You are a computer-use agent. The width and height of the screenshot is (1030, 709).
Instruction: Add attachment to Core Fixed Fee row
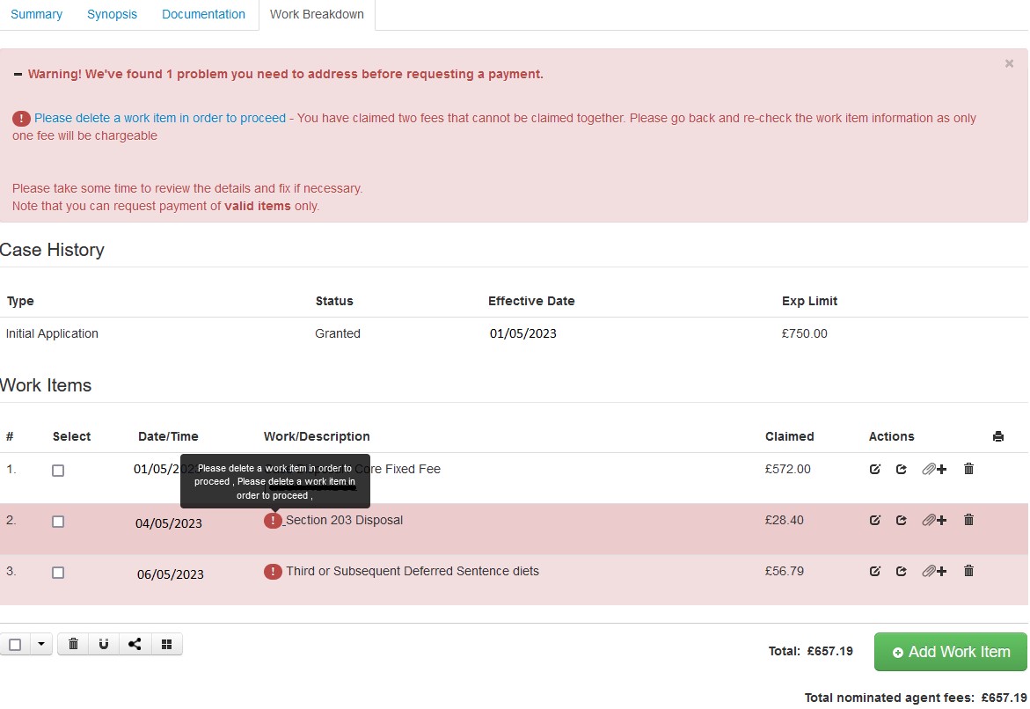tap(934, 469)
